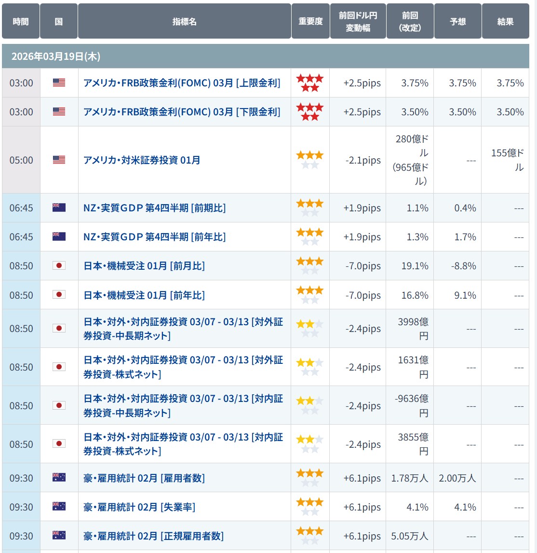Image resolution: width=537 pixels, height=553 pixels.
Task: Click the 結果 column header
Action: [505, 22]
